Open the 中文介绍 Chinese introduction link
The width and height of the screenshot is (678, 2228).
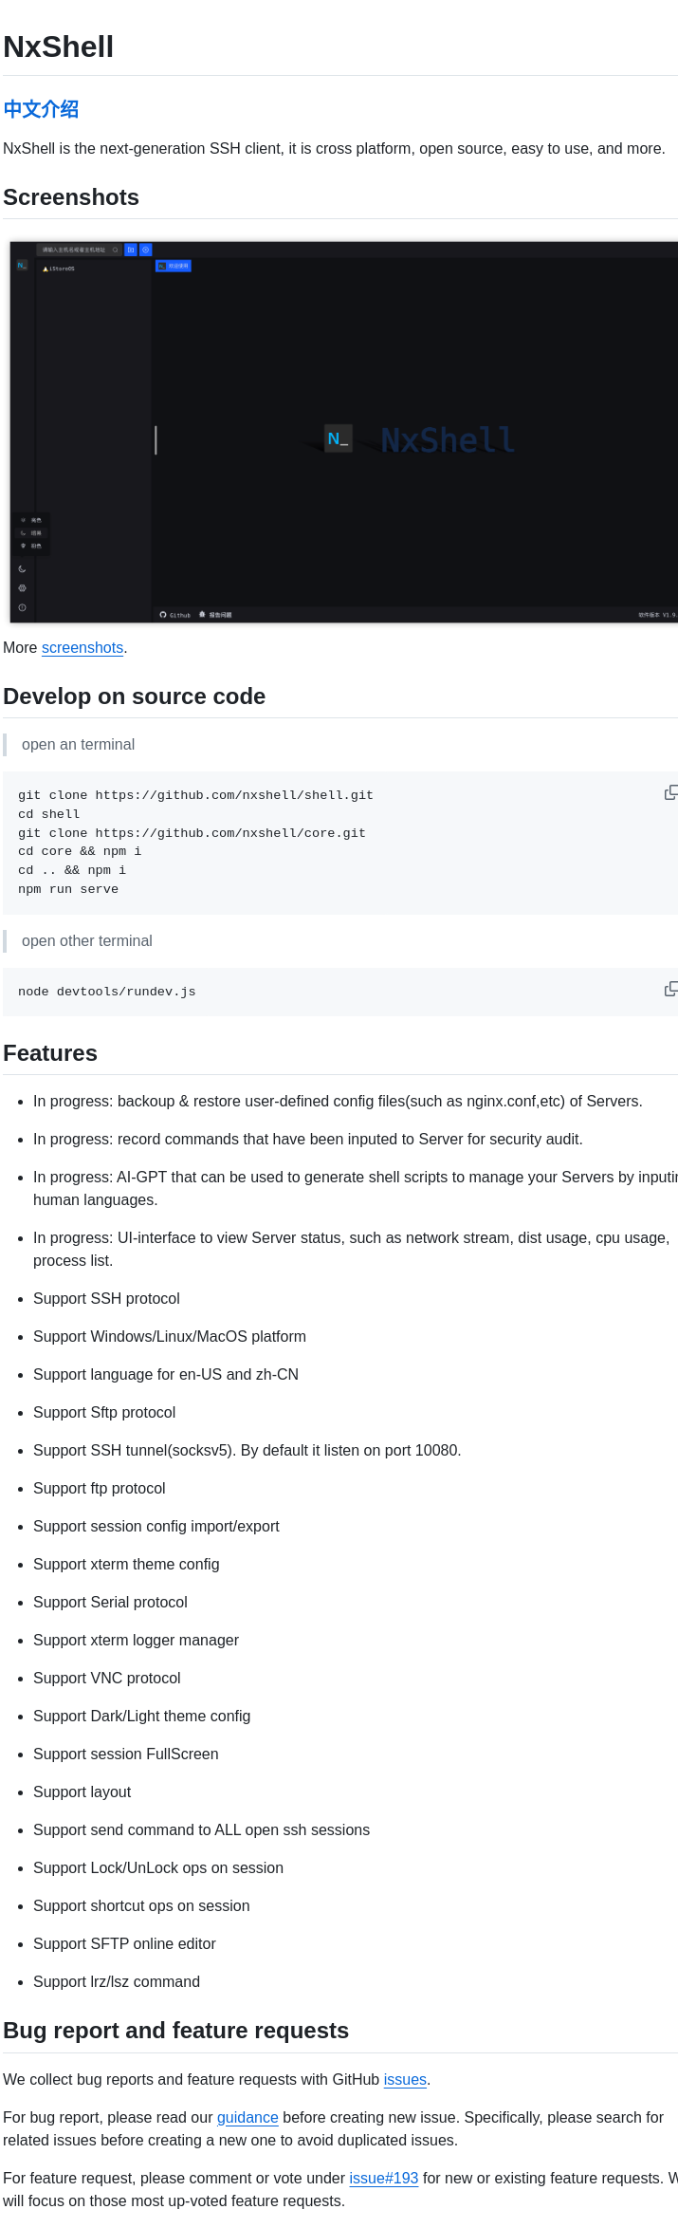[40, 109]
